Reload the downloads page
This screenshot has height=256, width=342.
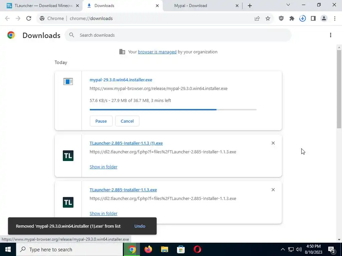click(x=29, y=19)
